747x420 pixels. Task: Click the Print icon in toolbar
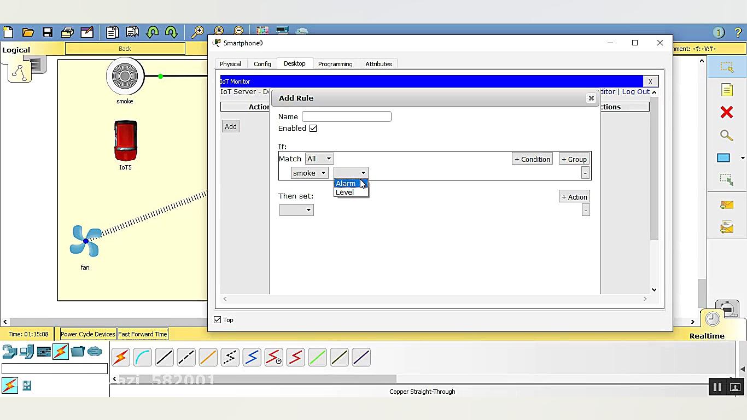(67, 32)
